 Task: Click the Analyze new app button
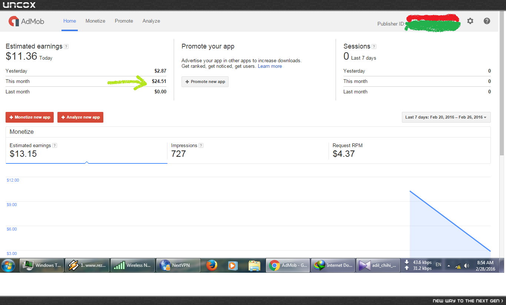(80, 117)
